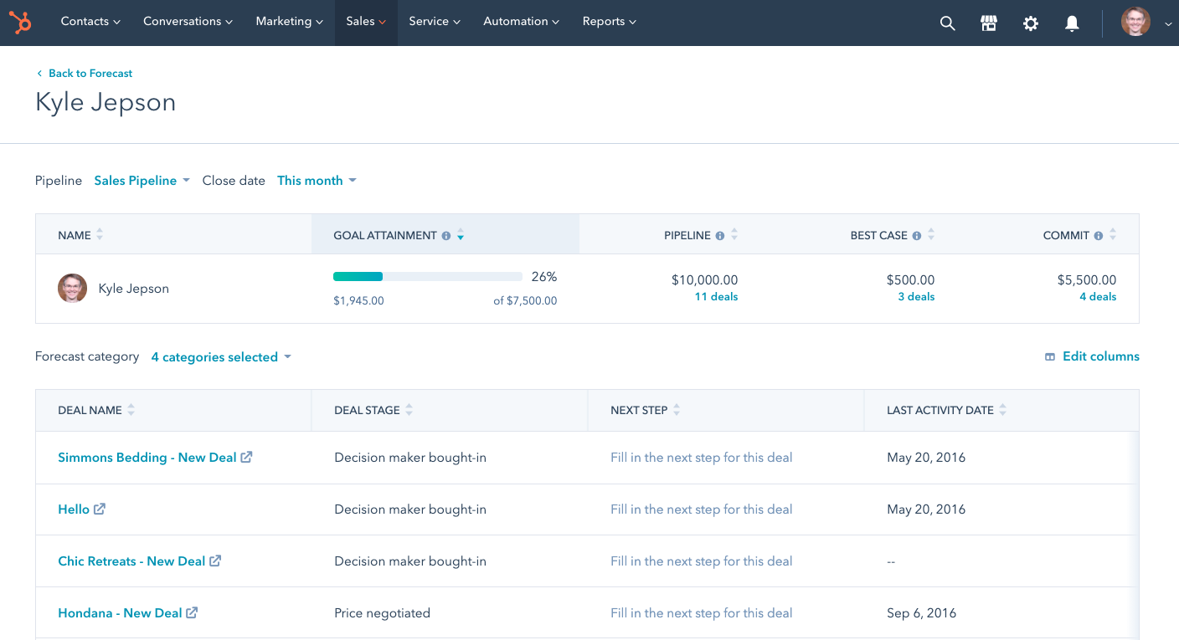The width and height of the screenshot is (1179, 640).
Task: Expand the 4 categories selected filter
Action: [221, 357]
